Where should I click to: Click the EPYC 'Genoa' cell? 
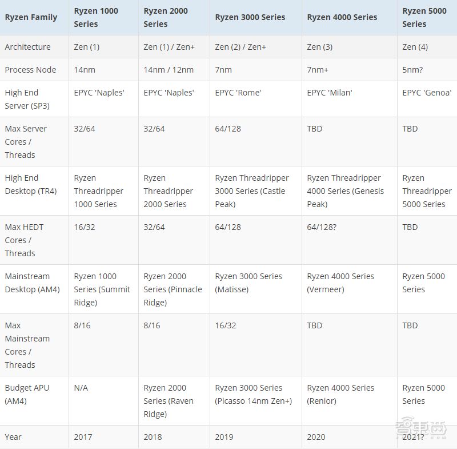(x=427, y=93)
